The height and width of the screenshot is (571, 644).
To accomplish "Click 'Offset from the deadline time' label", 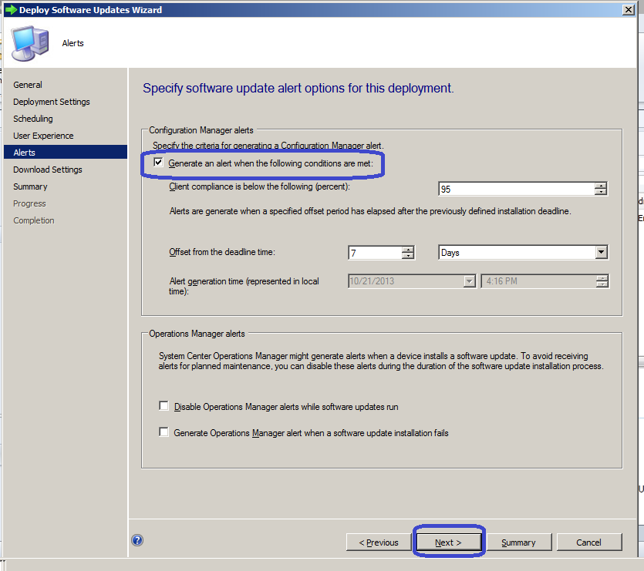I will point(222,252).
